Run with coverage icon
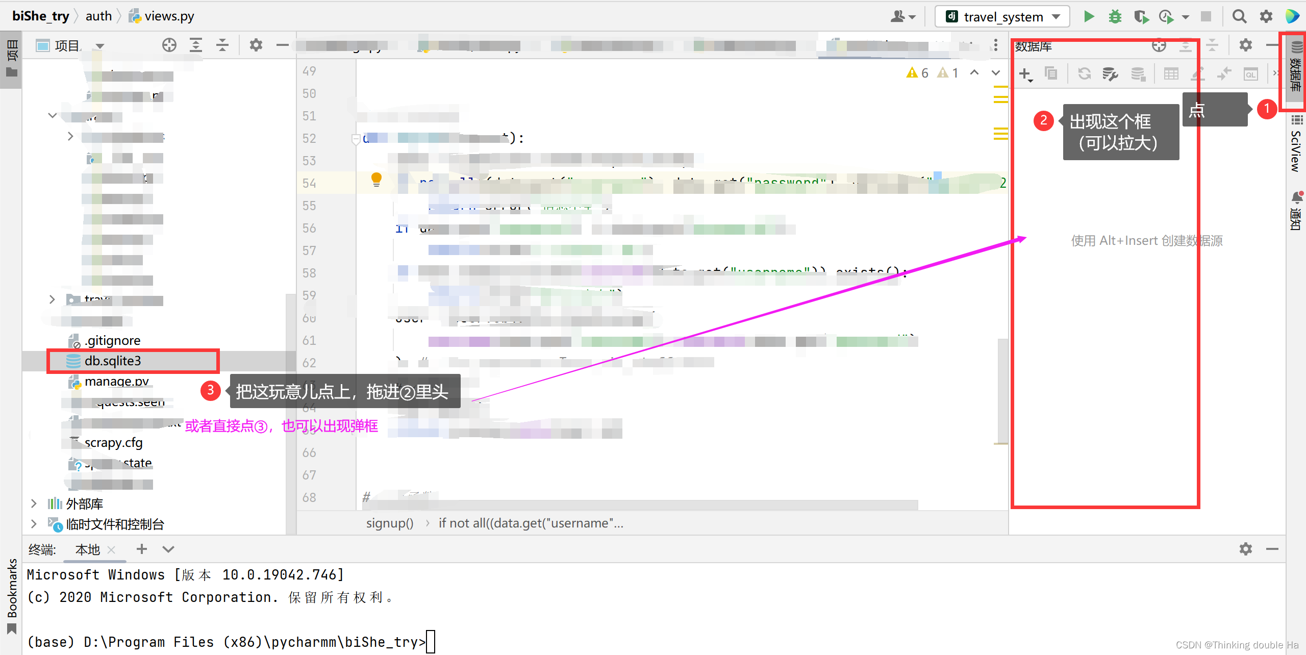 click(x=1141, y=17)
